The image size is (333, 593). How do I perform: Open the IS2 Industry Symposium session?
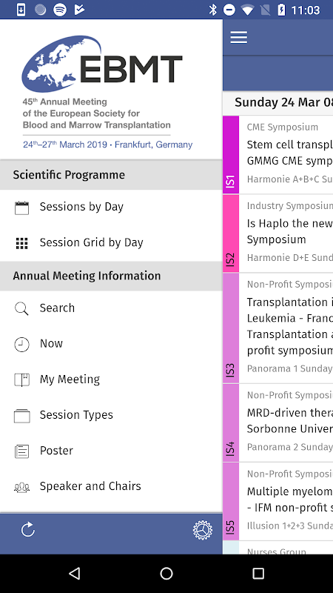(x=278, y=233)
